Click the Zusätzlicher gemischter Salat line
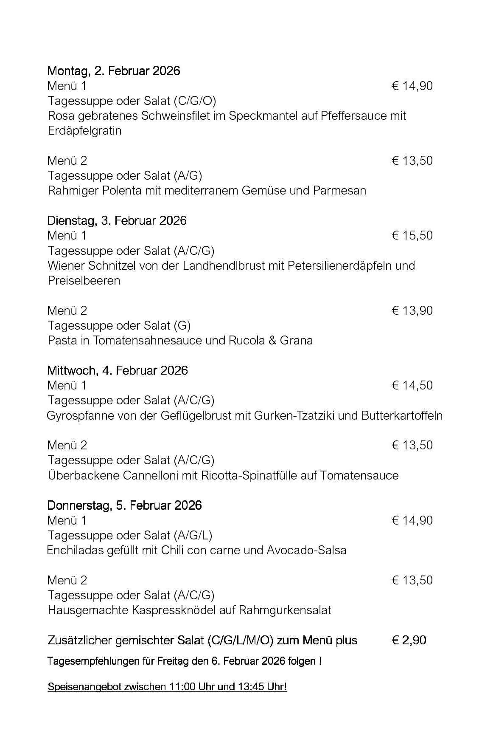Screen dimensions: 496x745 (x=202, y=640)
